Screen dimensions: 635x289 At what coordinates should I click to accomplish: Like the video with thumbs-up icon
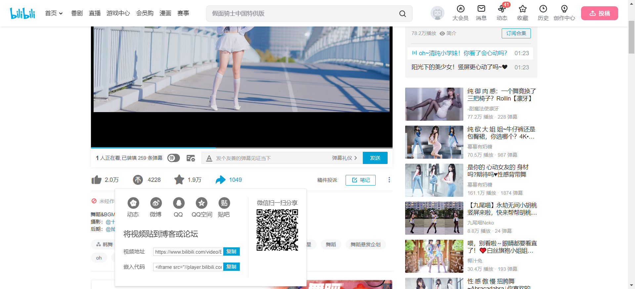97,180
